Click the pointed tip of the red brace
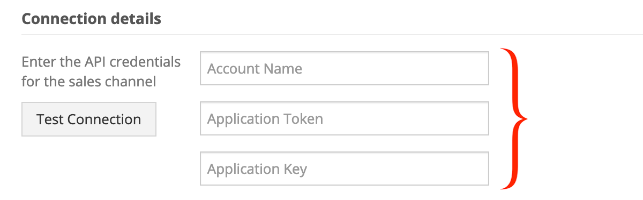The image size is (643, 200). (x=526, y=118)
